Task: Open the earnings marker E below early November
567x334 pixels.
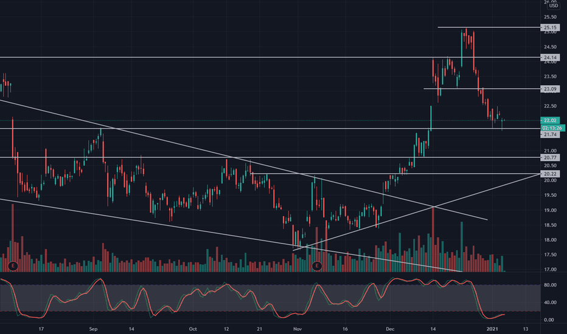Action: [x=317, y=266]
